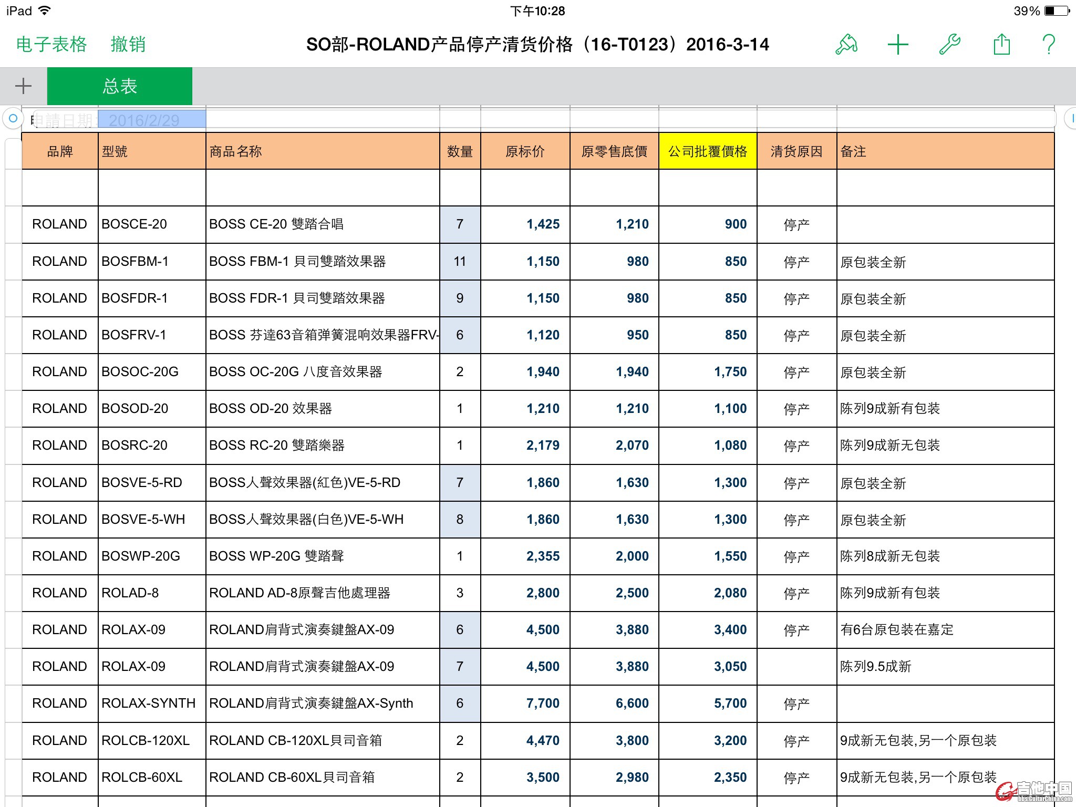The image size is (1076, 807).
Task: Select price 2,179 cell
Action: pos(525,445)
